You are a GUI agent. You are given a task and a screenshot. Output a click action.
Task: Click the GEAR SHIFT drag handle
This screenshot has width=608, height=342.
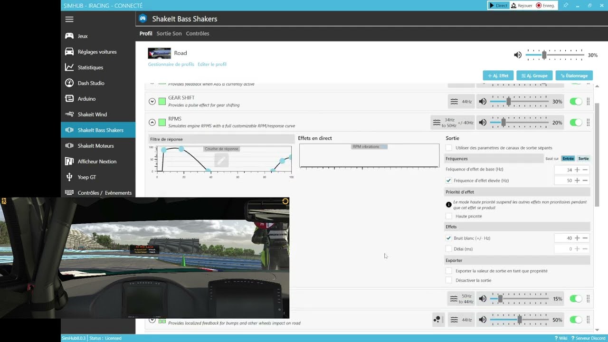coord(588,102)
